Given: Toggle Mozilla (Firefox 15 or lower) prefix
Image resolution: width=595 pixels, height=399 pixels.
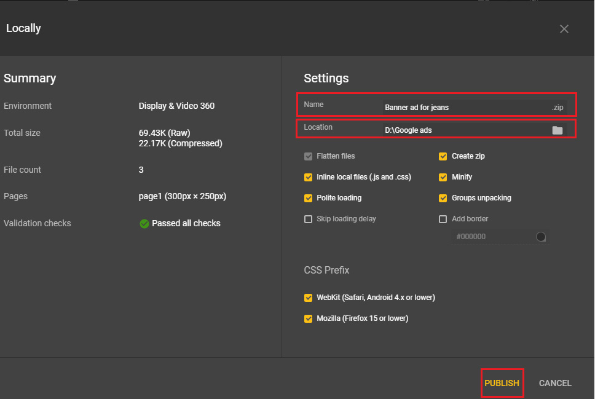Looking at the screenshot, I should click(x=308, y=318).
